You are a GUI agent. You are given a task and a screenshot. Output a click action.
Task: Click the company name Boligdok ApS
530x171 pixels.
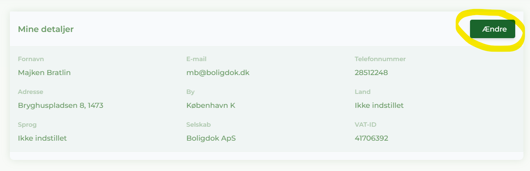coord(211,138)
